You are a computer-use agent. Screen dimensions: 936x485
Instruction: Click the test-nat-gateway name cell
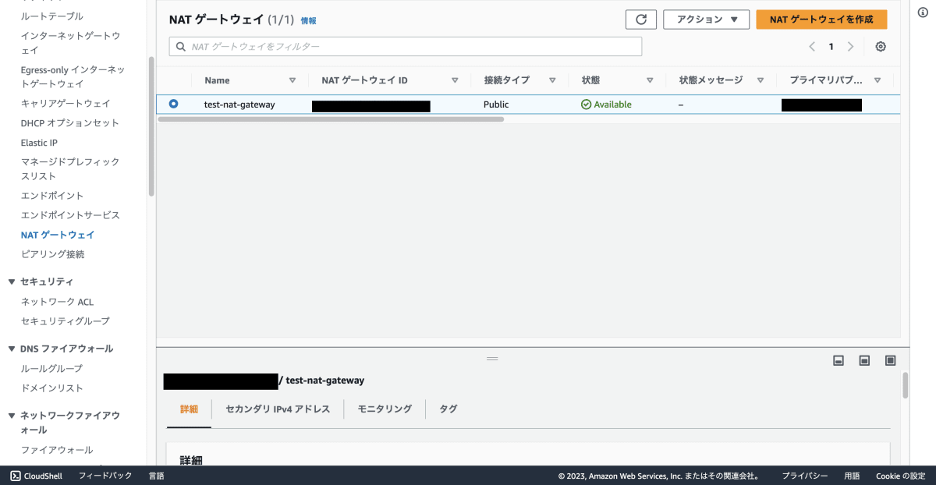(239, 104)
